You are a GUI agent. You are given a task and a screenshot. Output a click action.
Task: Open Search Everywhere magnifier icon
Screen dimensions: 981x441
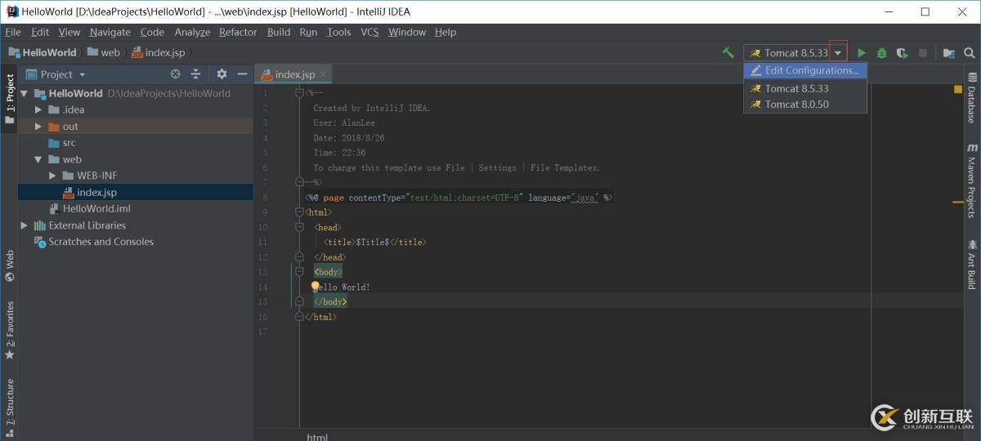[969, 52]
